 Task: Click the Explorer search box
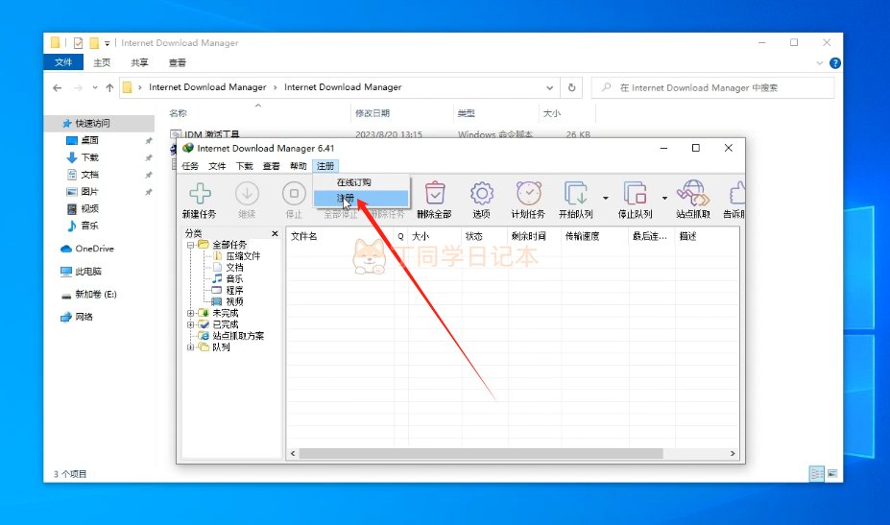point(713,87)
